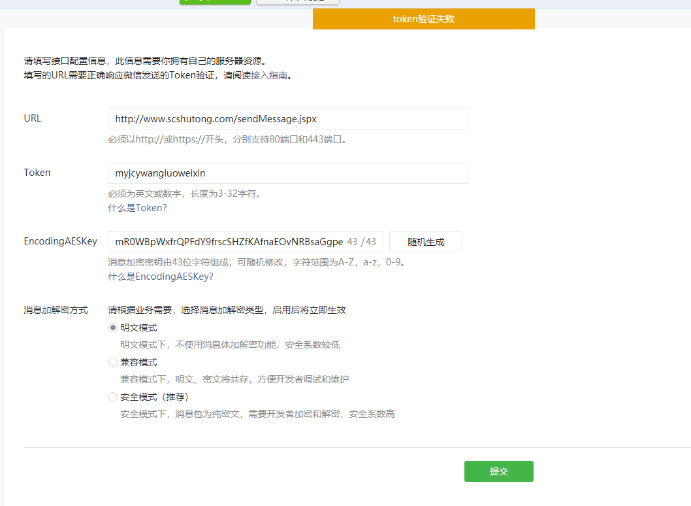Click the partially visible white button at top
This screenshot has height=506, width=691.
297,2
